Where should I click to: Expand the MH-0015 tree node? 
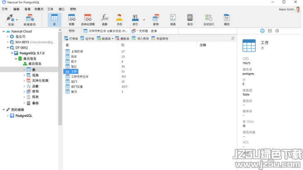[x=8, y=42]
